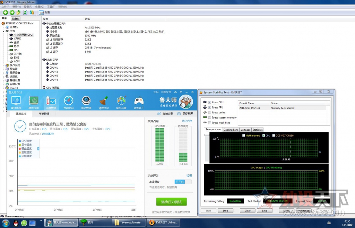The height and width of the screenshot is (228, 355).
Task: Enable the Stress system memory checkbox
Action: pyautogui.click(x=210, y=117)
